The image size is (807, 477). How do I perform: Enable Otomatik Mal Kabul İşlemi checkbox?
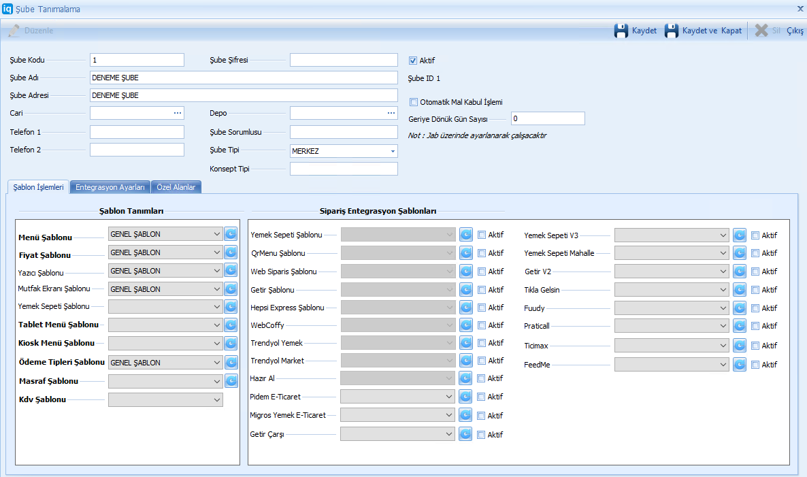click(x=413, y=102)
